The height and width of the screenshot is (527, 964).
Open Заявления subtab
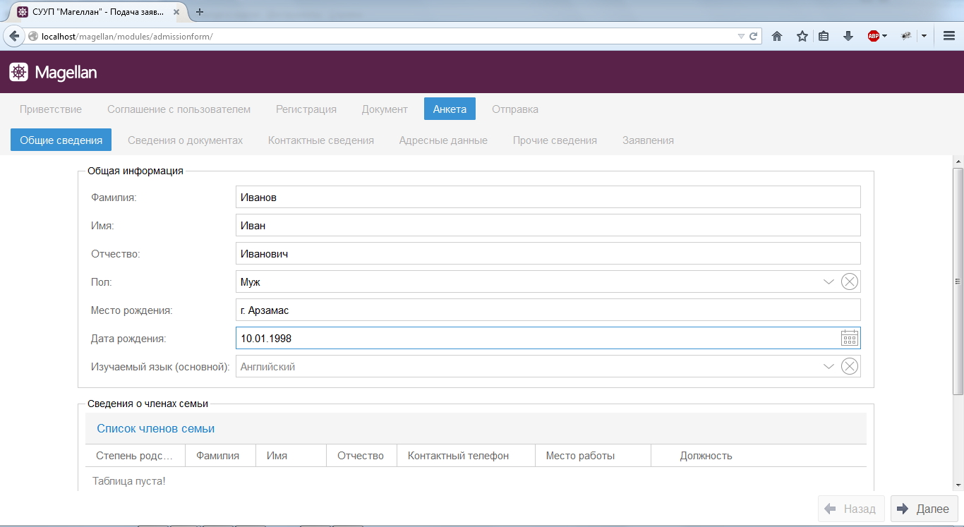(x=648, y=140)
